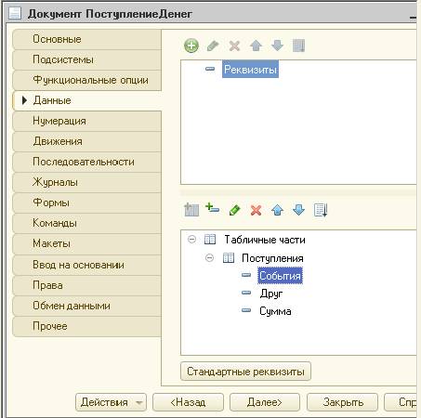
Task: Open the Движения tab
Action: [87, 141]
